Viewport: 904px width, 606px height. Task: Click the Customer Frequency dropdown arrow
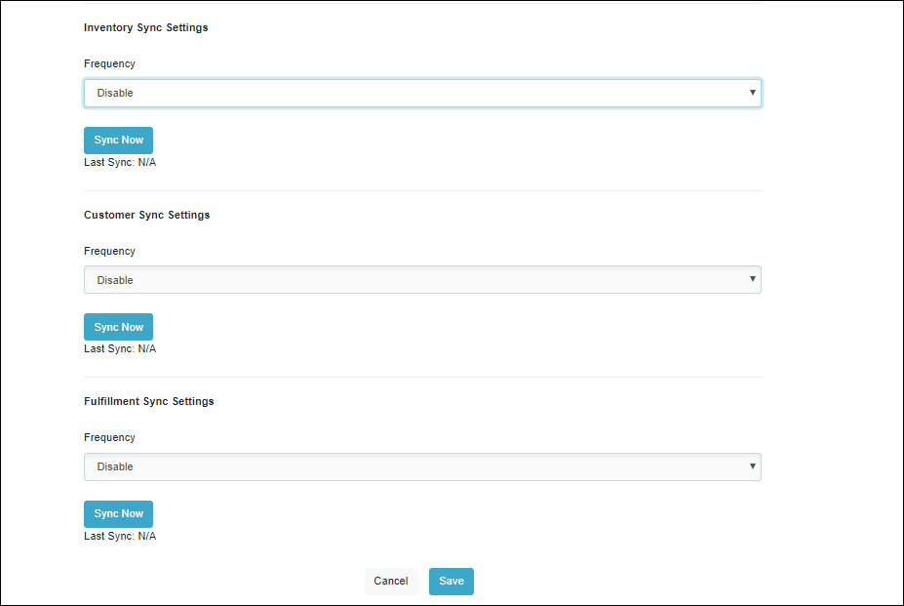(x=752, y=280)
